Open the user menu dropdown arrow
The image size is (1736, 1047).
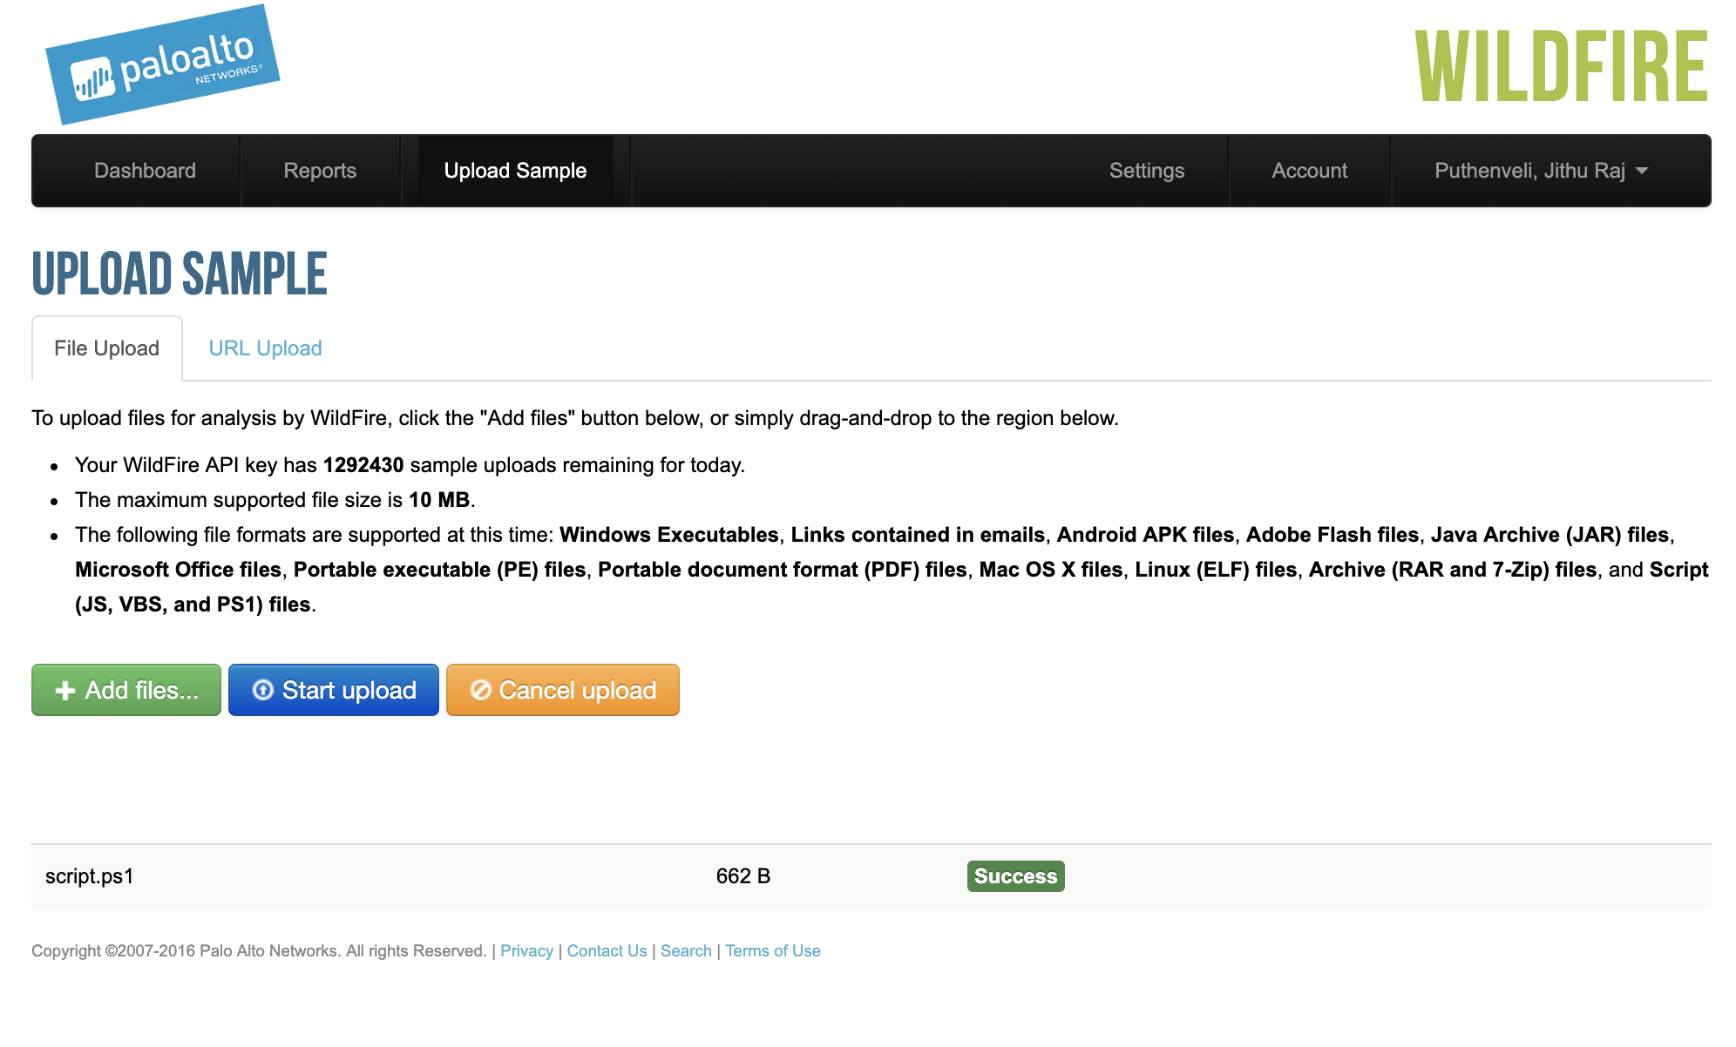tap(1642, 171)
